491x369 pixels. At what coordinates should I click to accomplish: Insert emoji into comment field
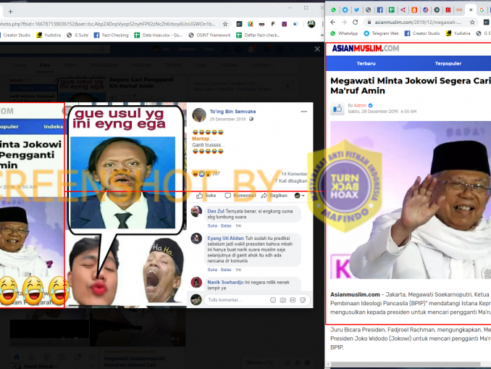273,300
